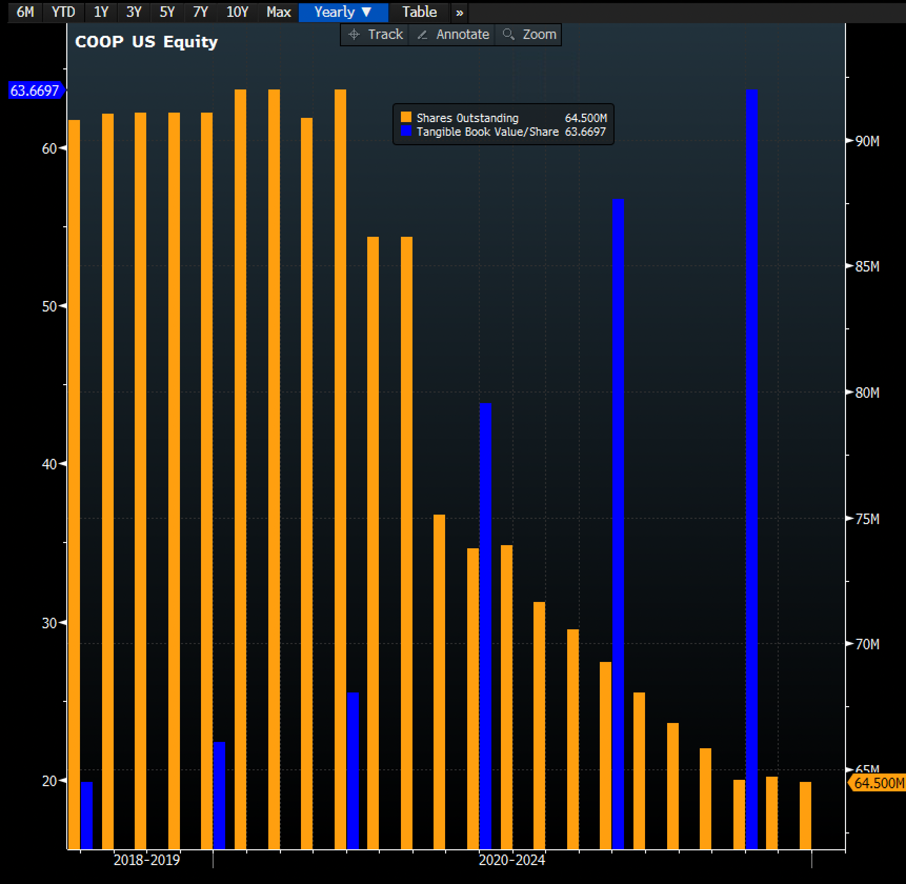Click the blue 63.6697 left-axis price marker
Screen dimensions: 906x884
tap(36, 91)
